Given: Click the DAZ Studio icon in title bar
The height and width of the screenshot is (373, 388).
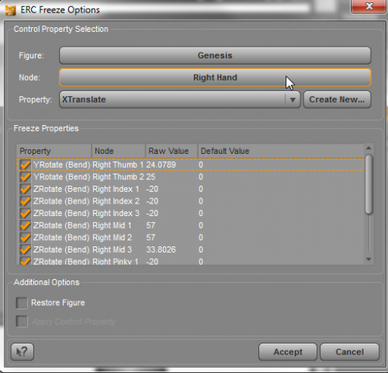Looking at the screenshot, I should coord(11,10).
